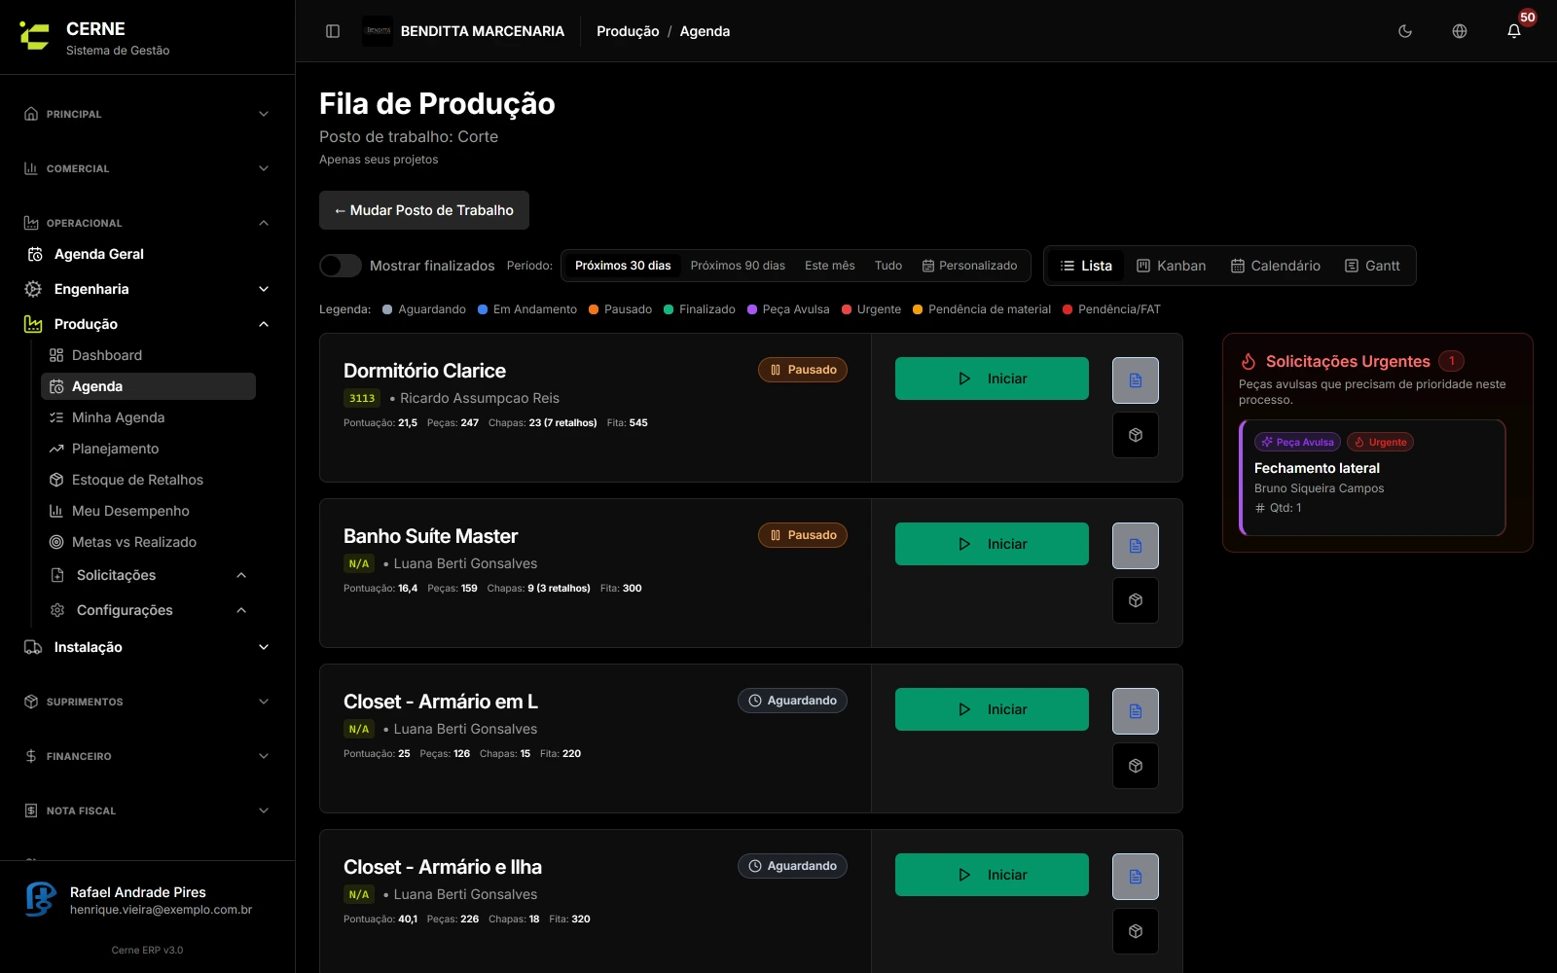Open box icon for Closet - Armário em L
The image size is (1557, 973).
pos(1136,766)
